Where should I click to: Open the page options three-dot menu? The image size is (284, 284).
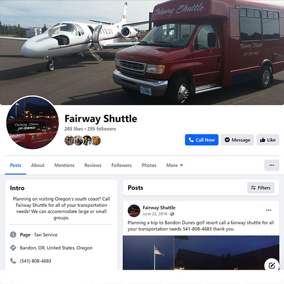[272, 165]
